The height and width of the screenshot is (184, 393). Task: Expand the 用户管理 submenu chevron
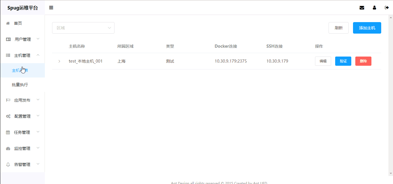38,39
